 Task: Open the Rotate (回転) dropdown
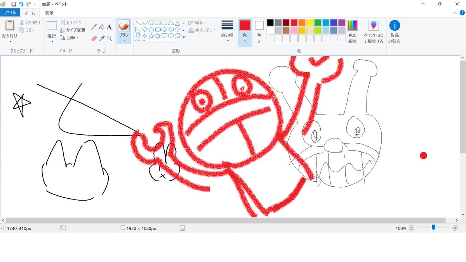coord(70,38)
